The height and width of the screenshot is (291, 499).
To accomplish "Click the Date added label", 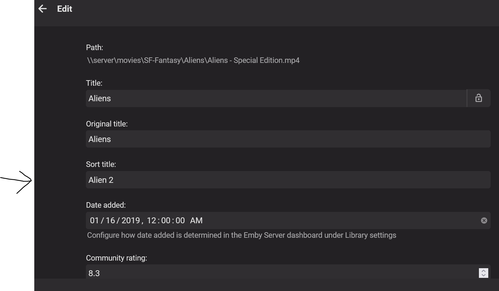I will tap(106, 205).
